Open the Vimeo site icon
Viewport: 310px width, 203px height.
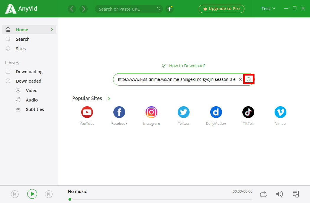(x=280, y=112)
